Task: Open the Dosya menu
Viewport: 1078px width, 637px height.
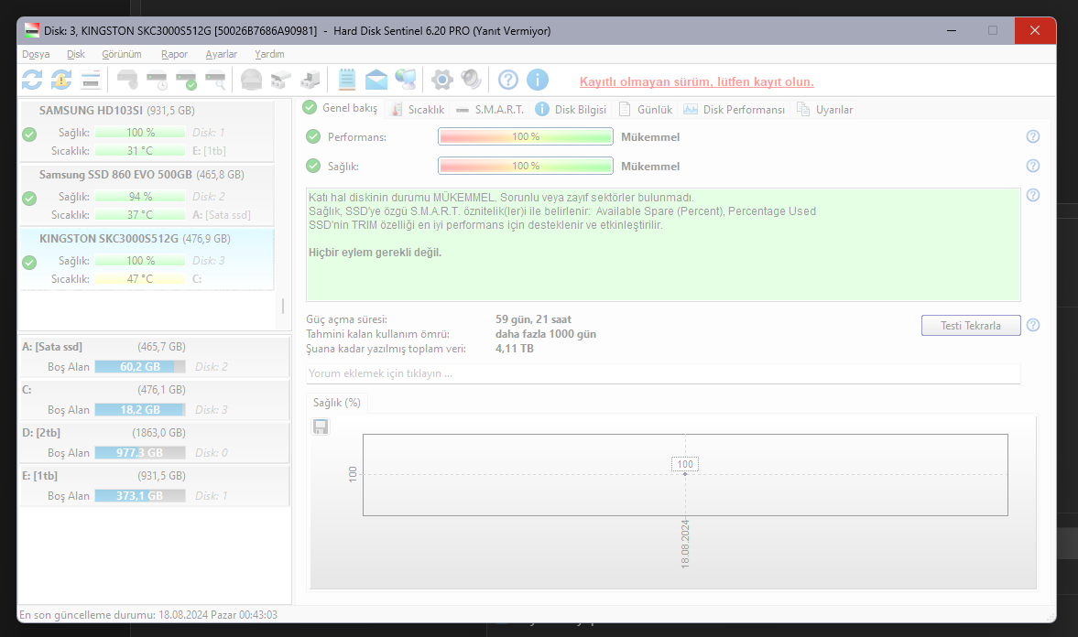Action: click(x=36, y=54)
